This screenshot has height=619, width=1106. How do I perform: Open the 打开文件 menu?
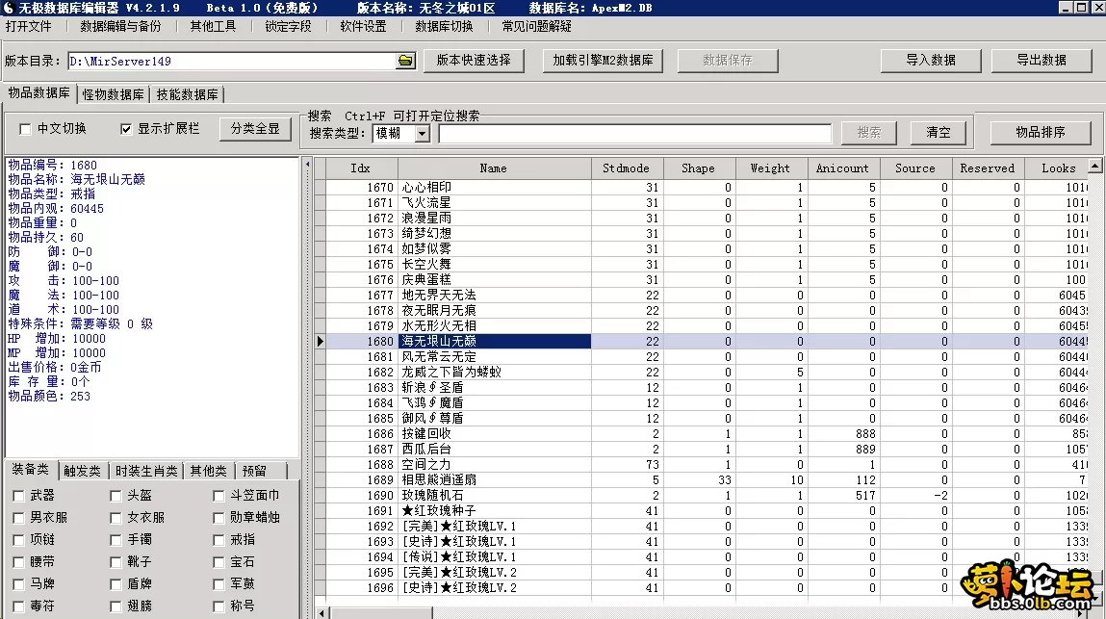(29, 26)
